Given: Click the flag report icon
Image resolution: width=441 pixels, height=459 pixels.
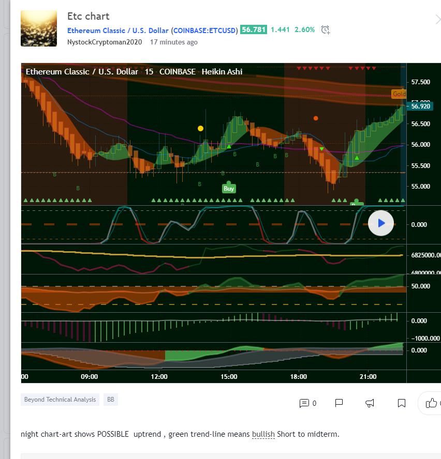Looking at the screenshot, I should pos(339,403).
